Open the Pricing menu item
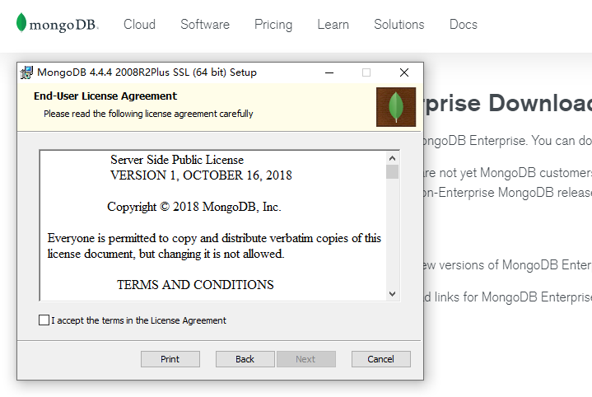 coord(273,25)
